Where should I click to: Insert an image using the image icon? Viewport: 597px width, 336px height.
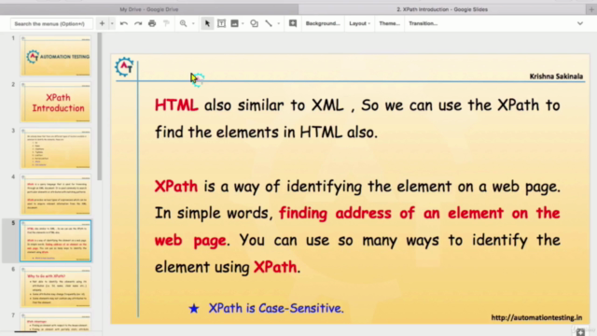click(234, 23)
